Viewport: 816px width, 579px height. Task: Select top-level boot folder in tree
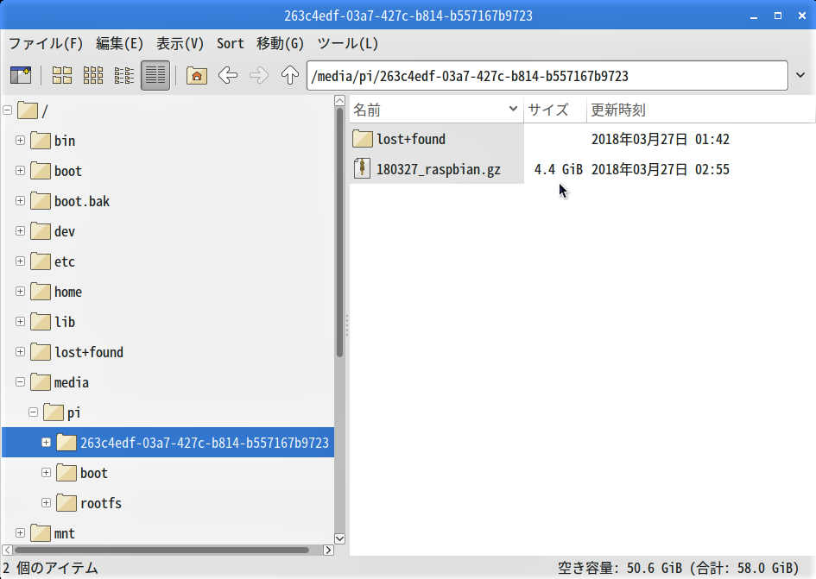(x=56, y=171)
